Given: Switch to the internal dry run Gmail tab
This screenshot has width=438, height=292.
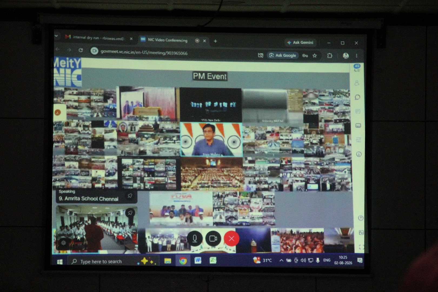Looking at the screenshot, I should pos(99,38).
